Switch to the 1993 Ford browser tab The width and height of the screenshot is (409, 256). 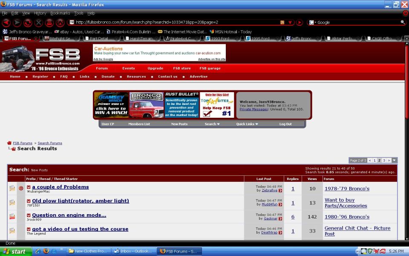point(222,39)
